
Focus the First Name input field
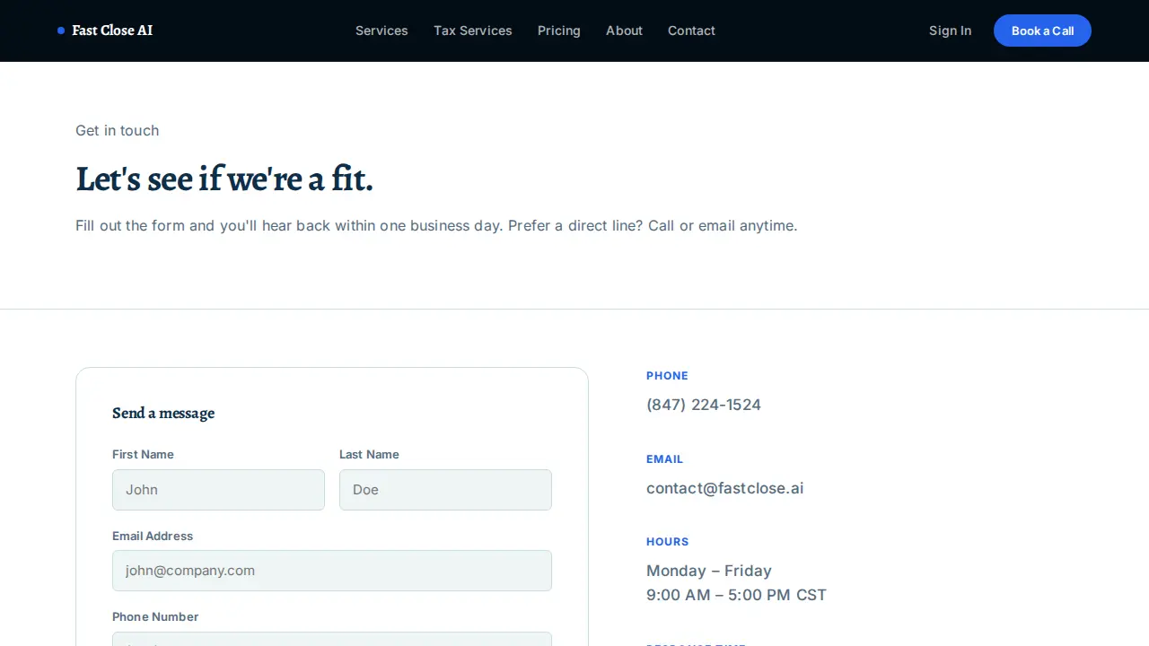click(x=218, y=490)
